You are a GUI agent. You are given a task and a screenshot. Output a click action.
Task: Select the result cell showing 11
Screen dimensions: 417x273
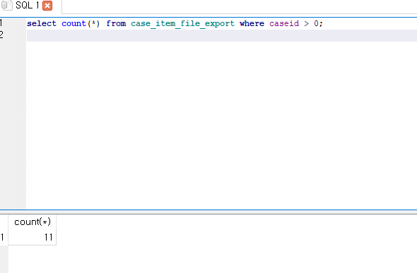coord(33,237)
